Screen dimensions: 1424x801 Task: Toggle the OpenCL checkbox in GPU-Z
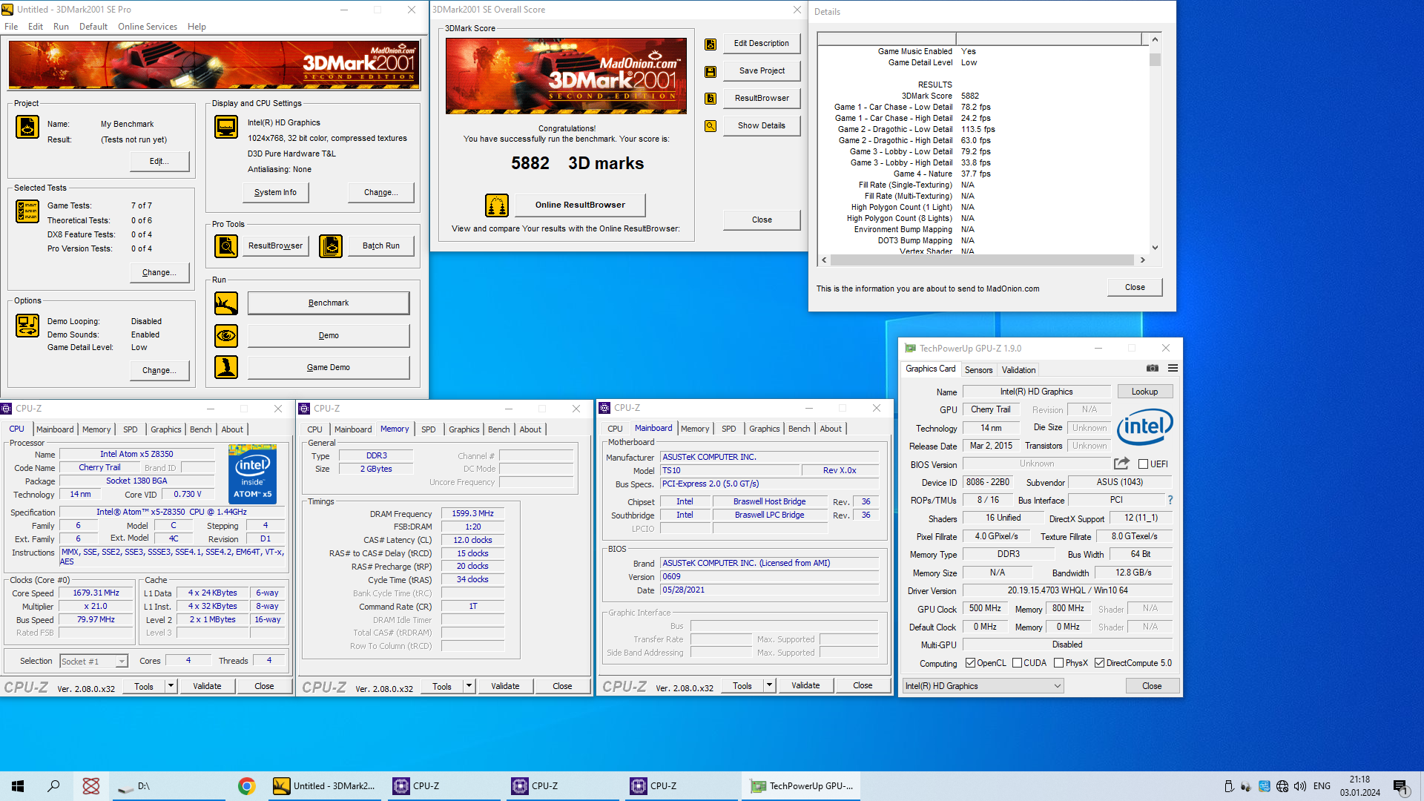tap(970, 663)
